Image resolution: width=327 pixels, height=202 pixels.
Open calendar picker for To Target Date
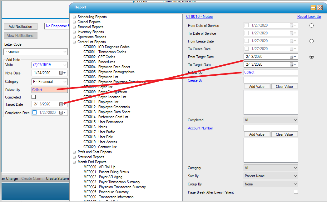click(293, 64)
